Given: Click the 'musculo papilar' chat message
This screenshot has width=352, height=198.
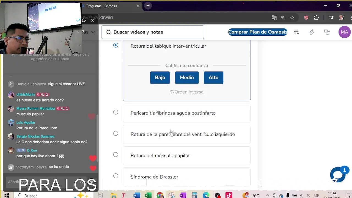Looking at the screenshot, I should [30, 114].
